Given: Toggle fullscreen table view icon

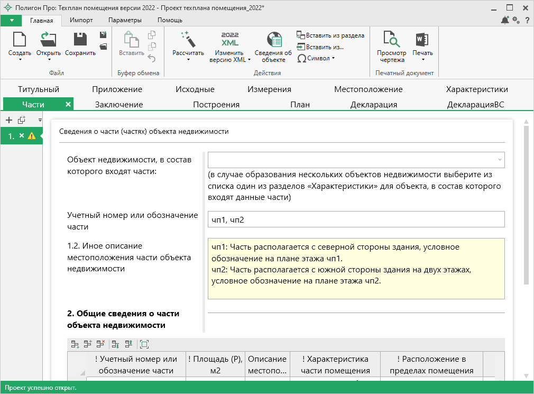Looking at the screenshot, I should click(144, 344).
